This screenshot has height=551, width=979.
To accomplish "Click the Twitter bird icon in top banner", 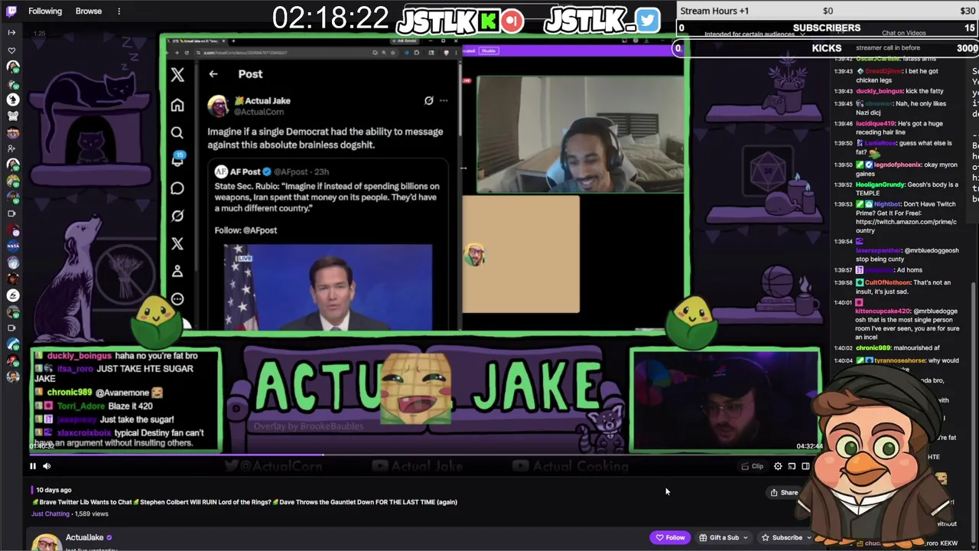I will (647, 21).
